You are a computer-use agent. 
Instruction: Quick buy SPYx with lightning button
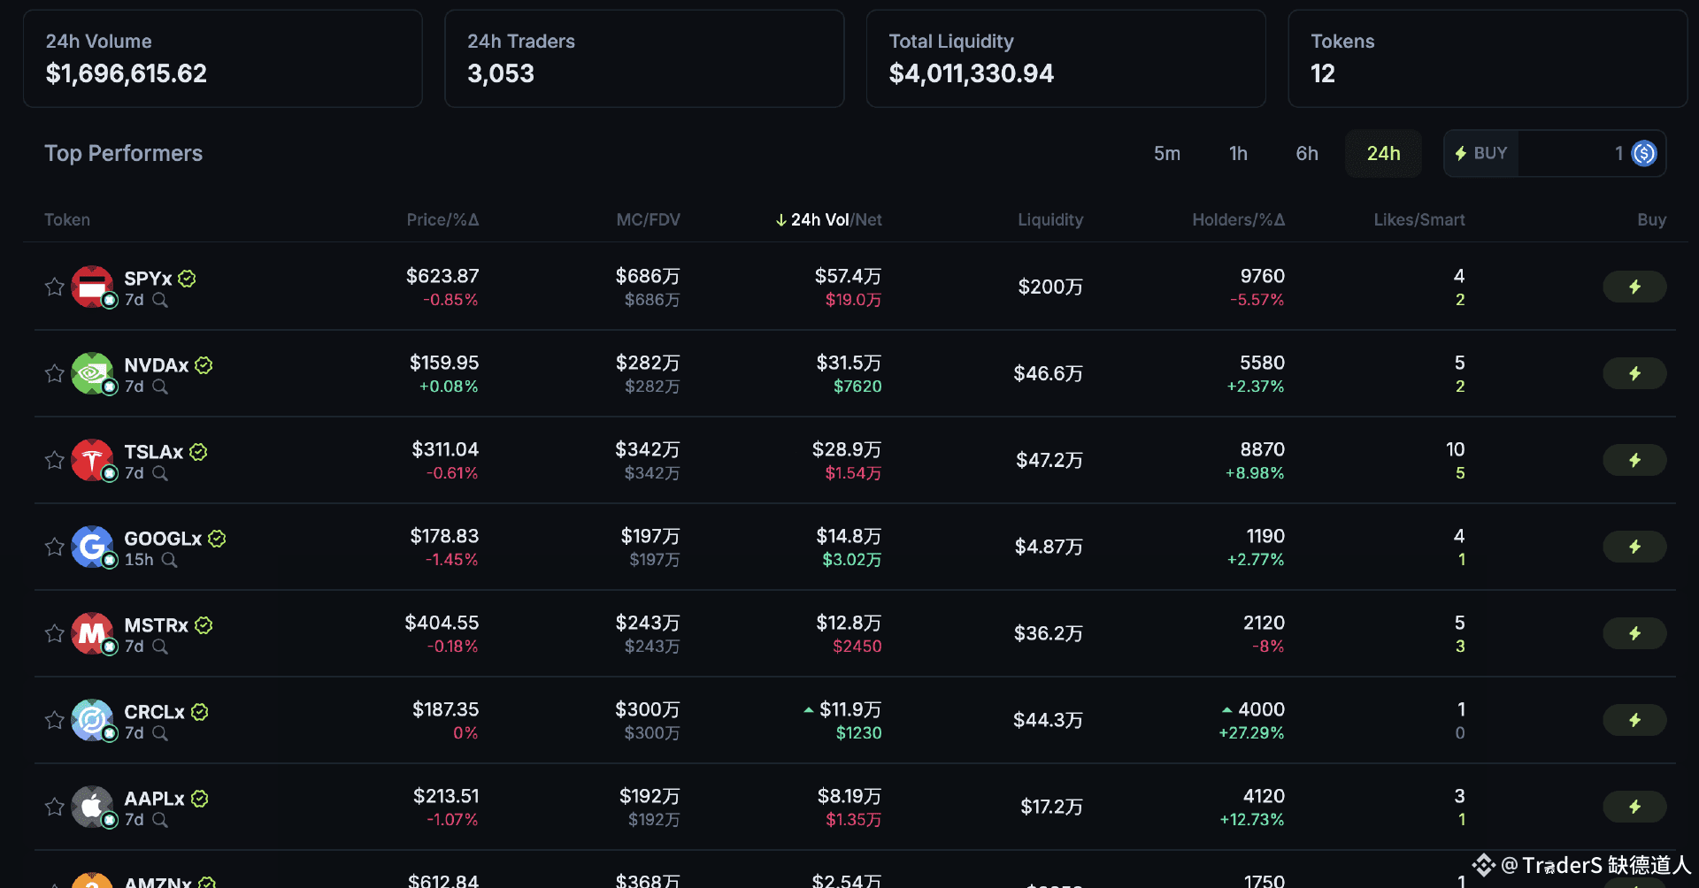(x=1634, y=287)
